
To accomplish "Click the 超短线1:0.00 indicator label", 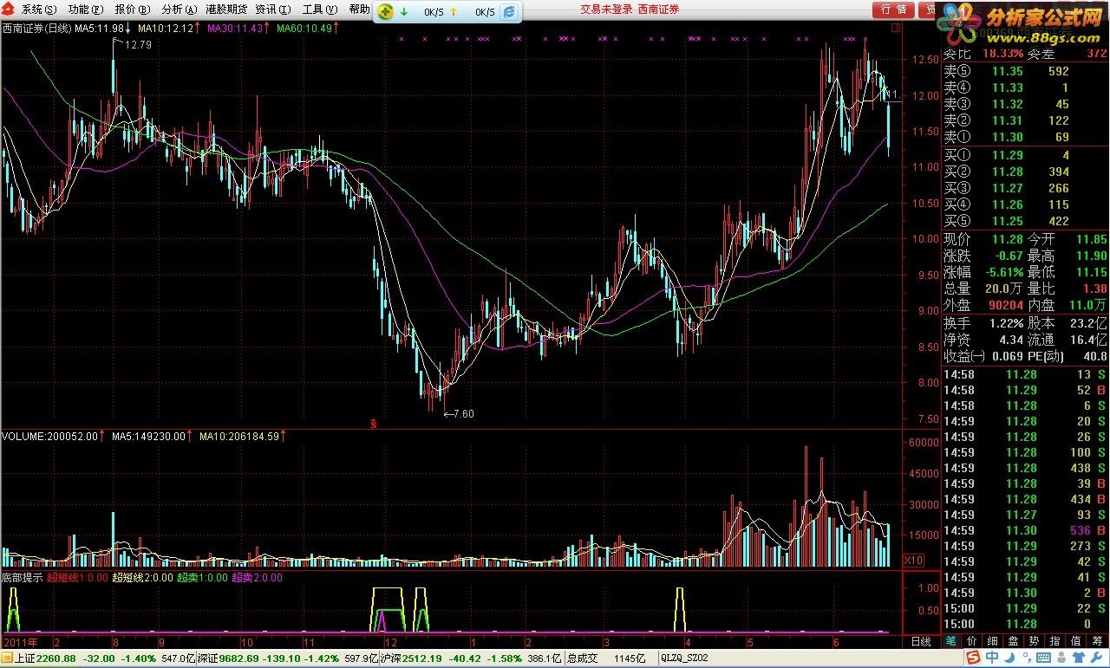I will click(x=77, y=577).
